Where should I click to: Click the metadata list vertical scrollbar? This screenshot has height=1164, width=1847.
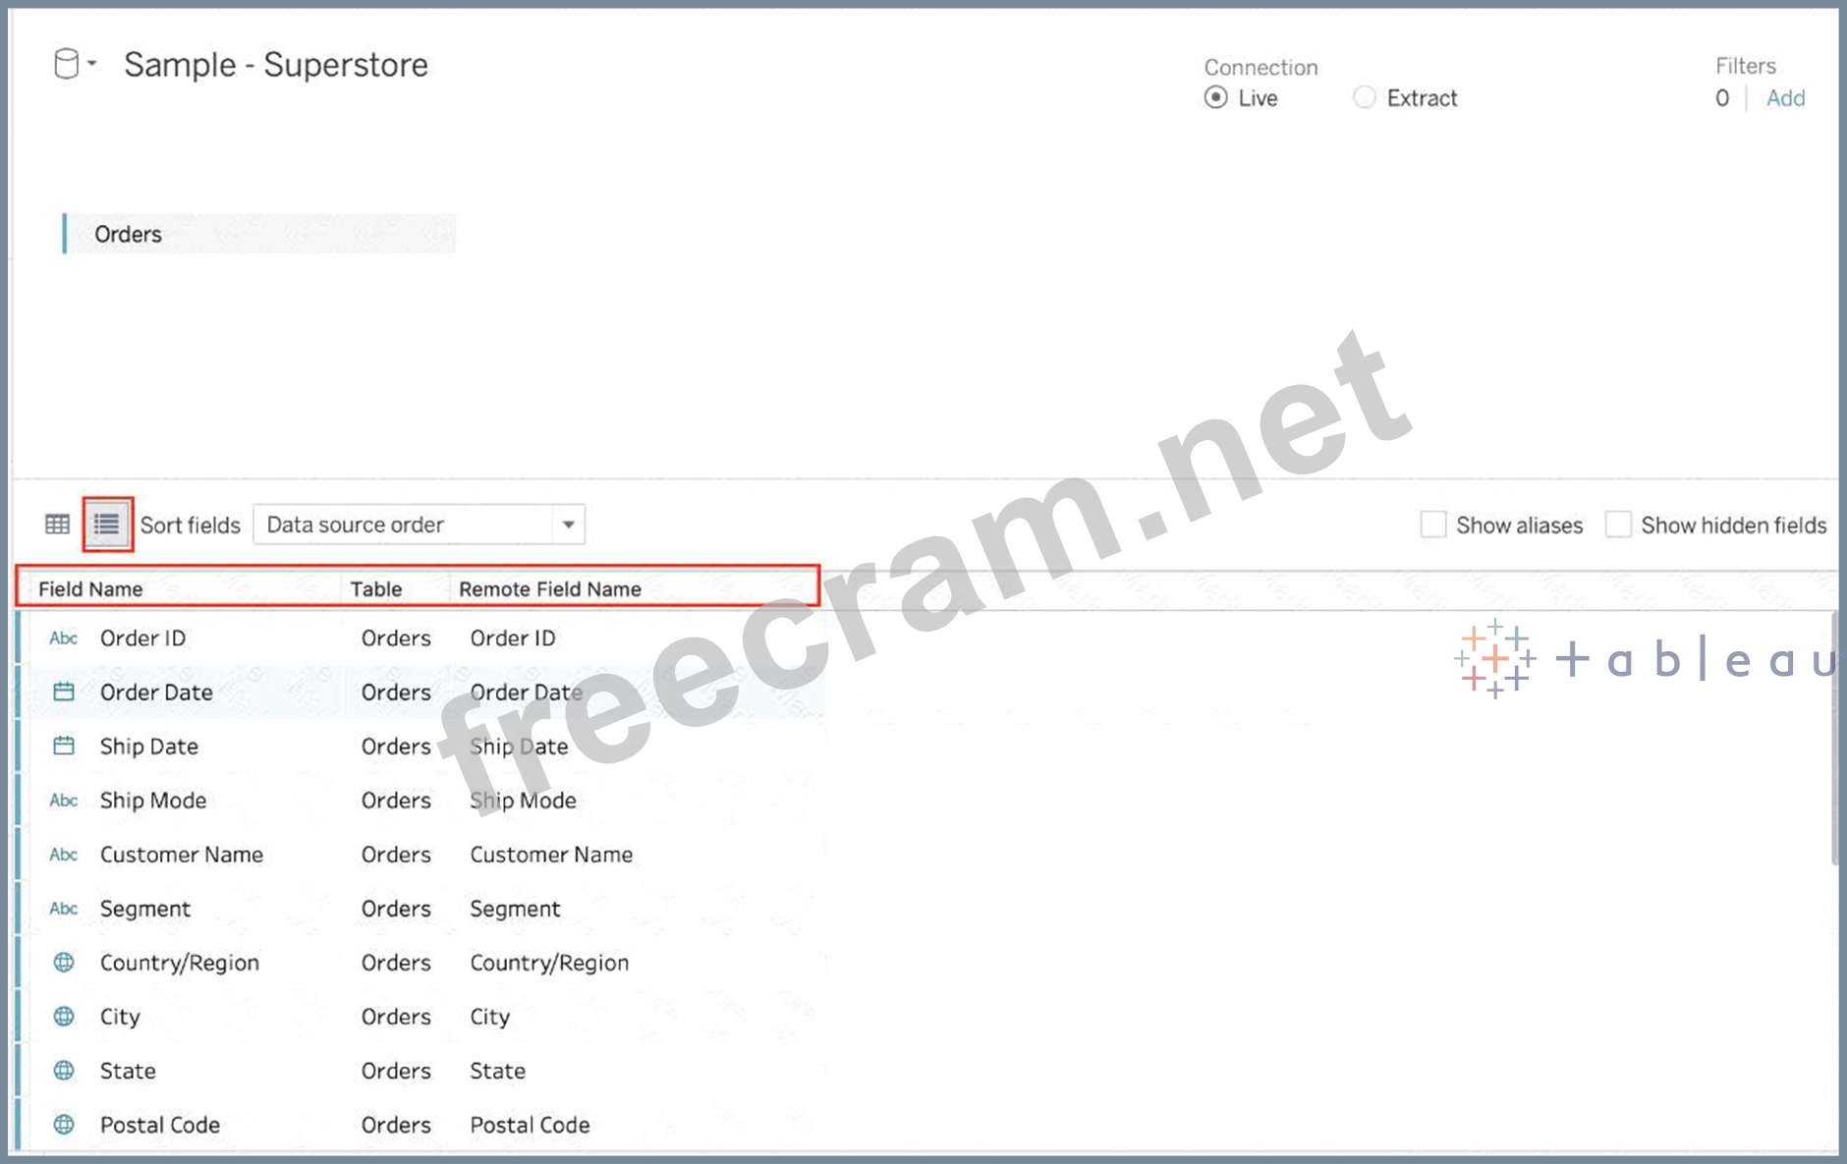(x=1833, y=737)
